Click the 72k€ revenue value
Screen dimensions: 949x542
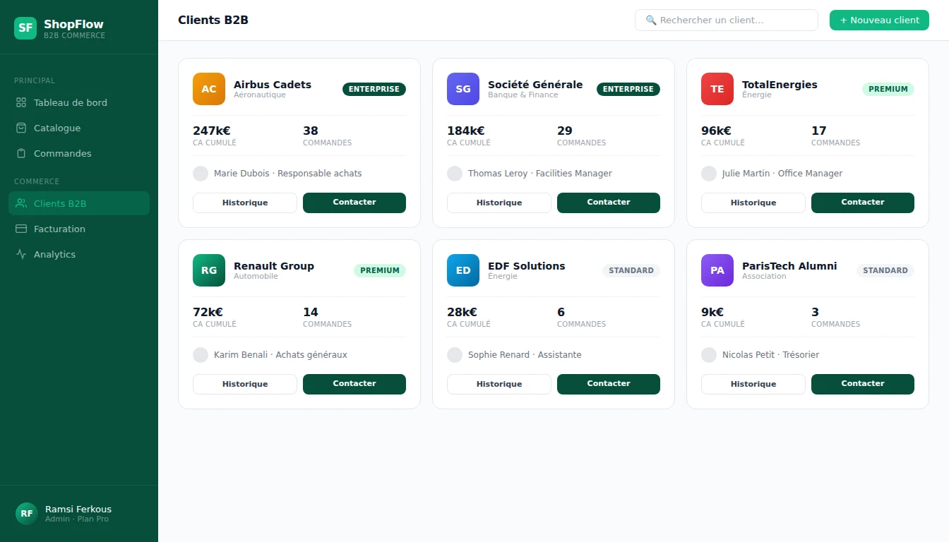click(x=208, y=312)
